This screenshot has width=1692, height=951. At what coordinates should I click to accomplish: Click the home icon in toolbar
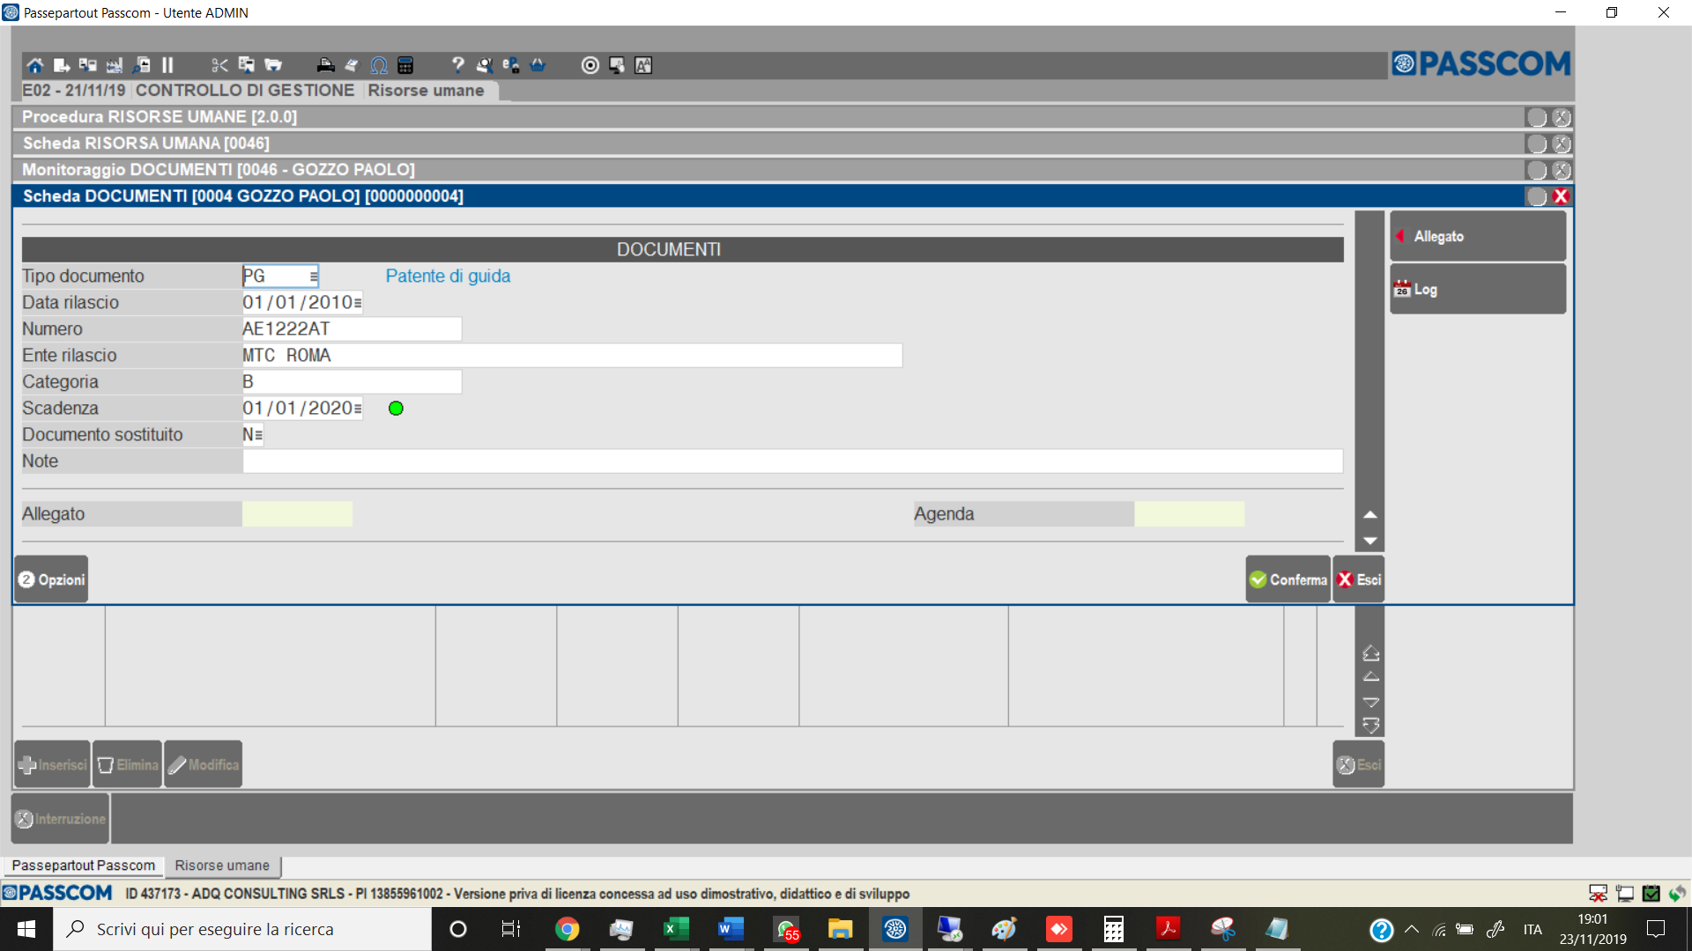point(34,65)
